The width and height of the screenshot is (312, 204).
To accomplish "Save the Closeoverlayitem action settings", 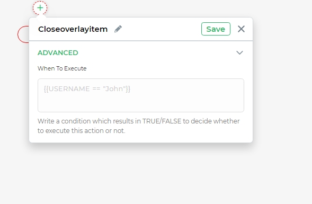I will [216, 29].
